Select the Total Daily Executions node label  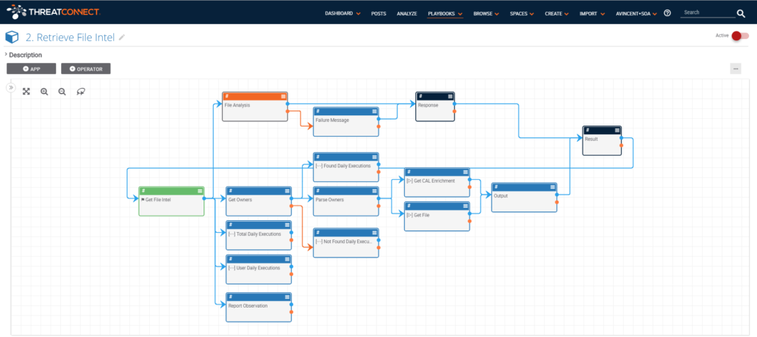click(x=254, y=233)
